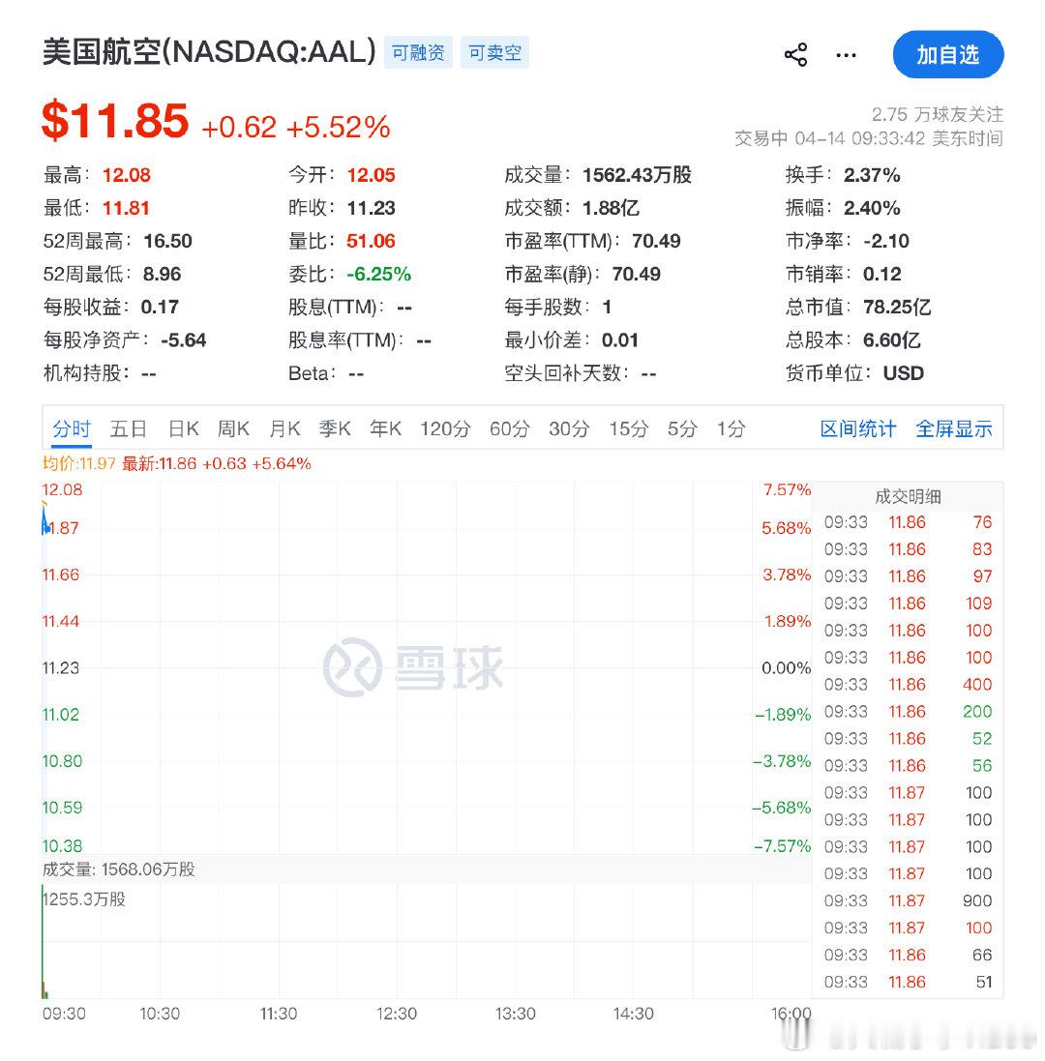Click the 最低 value 11.81
This screenshot has height=1061, width=1045.
pos(126,208)
